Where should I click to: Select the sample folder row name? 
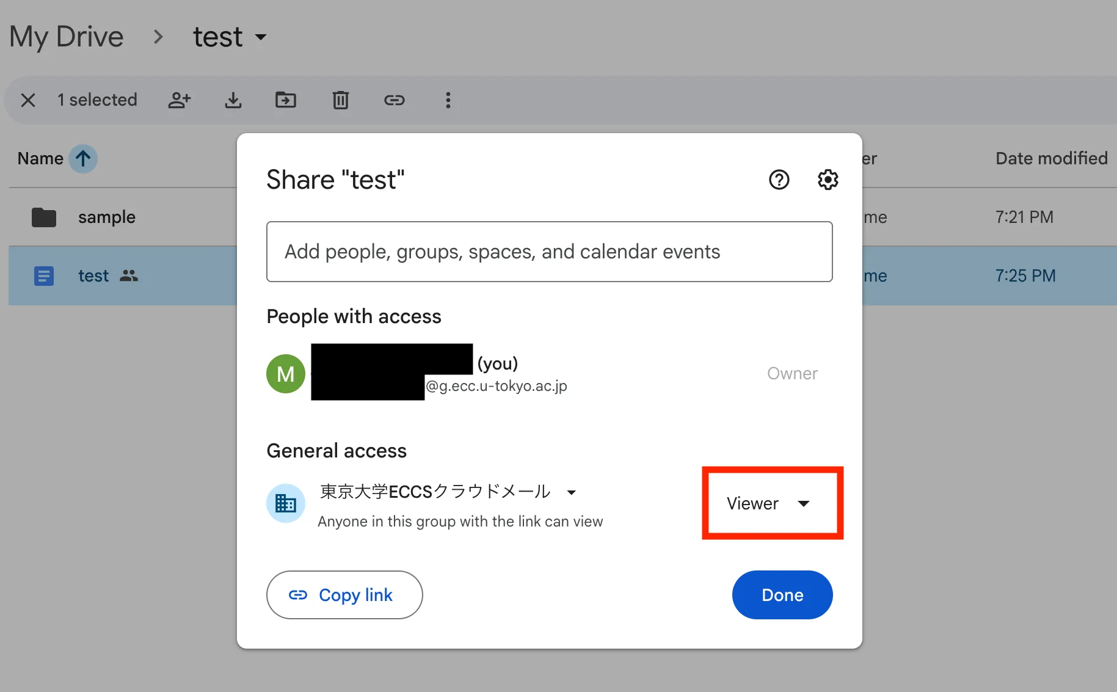click(x=107, y=217)
